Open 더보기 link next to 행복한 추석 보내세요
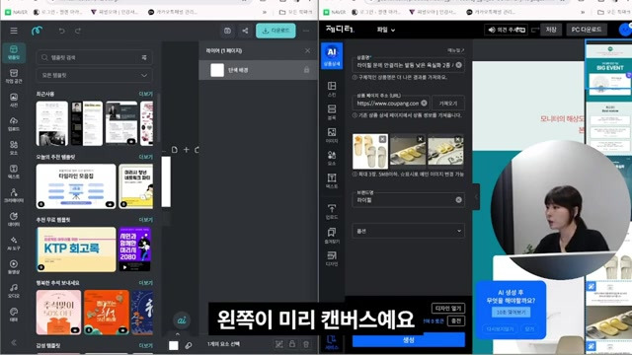This screenshot has height=355, width=632. [145, 283]
